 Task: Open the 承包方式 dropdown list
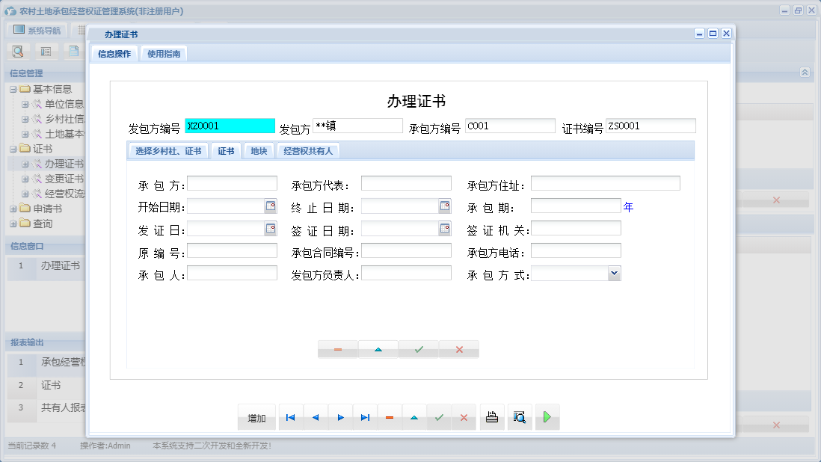tap(614, 273)
